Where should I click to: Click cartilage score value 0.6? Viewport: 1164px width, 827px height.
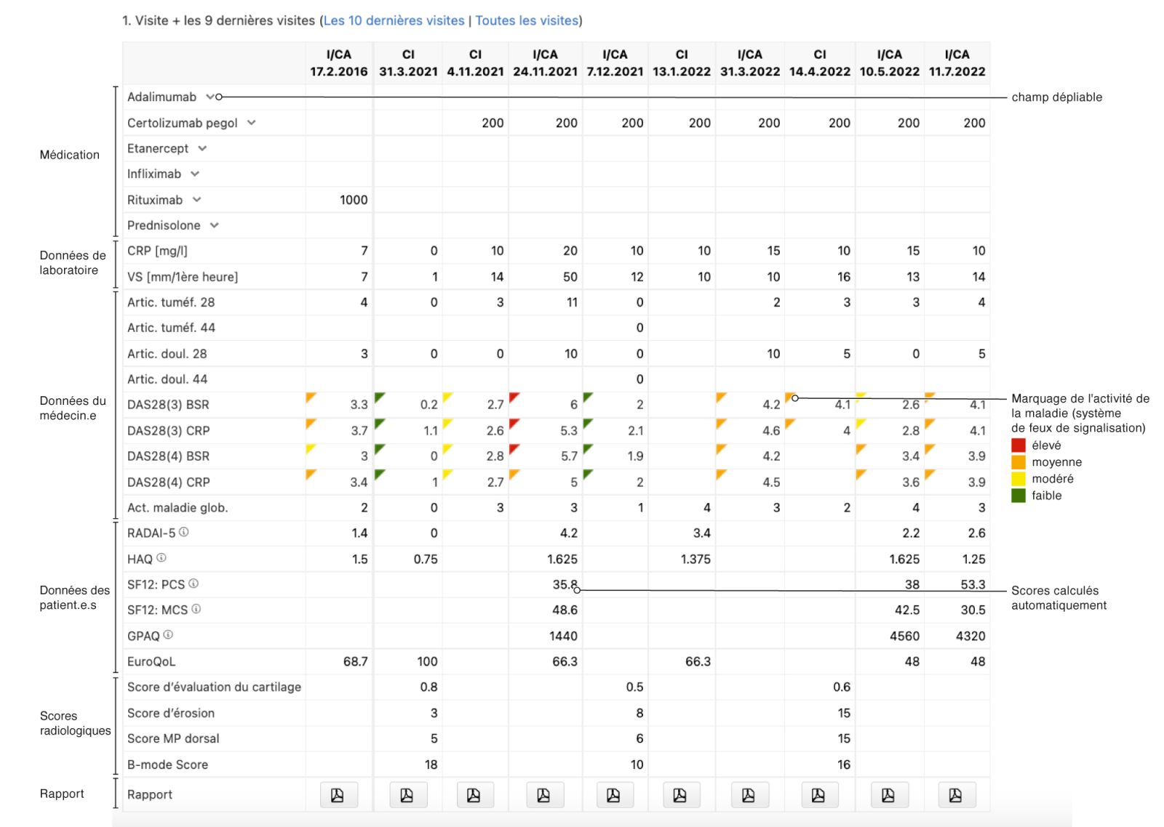point(842,687)
